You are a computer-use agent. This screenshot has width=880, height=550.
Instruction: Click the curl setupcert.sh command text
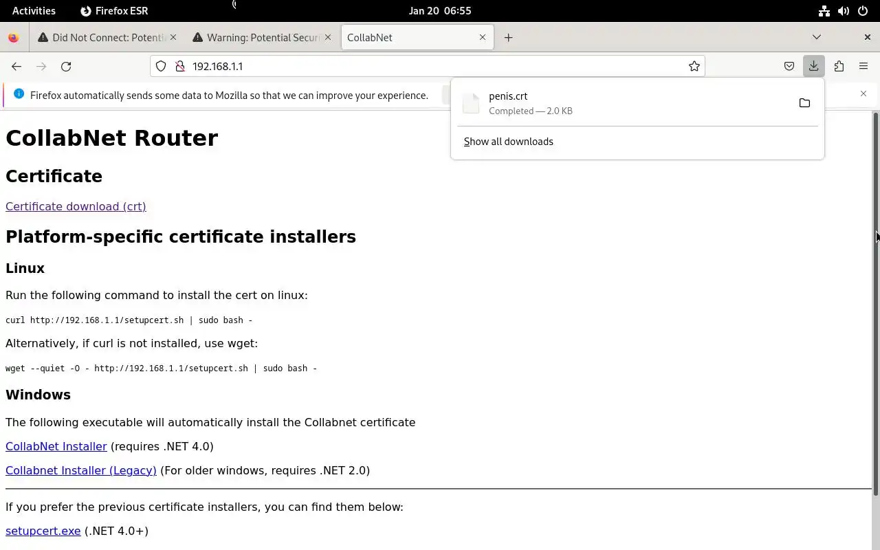[129, 320]
